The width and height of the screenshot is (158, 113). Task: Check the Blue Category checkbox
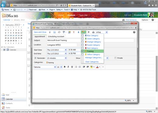click(x=82, y=36)
